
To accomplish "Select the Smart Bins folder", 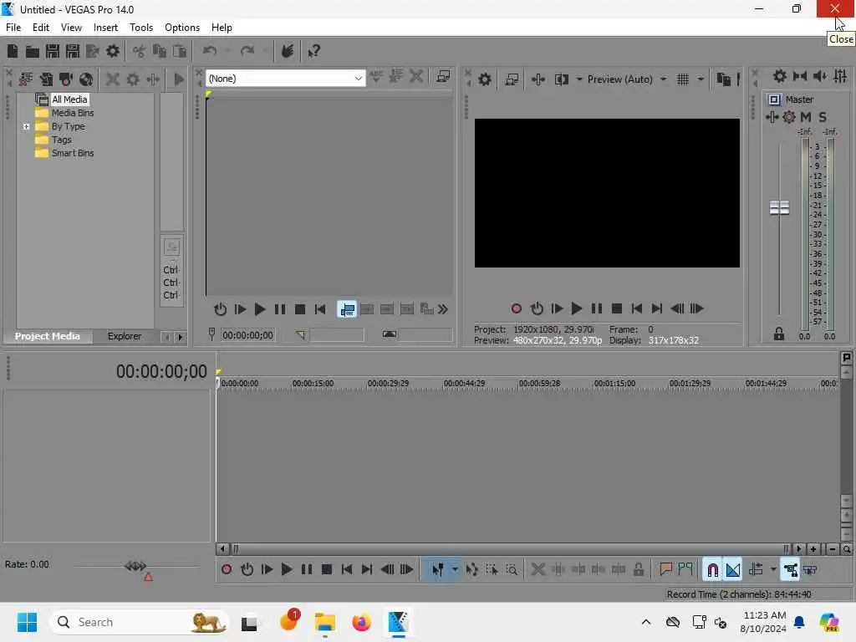I will pyautogui.click(x=73, y=154).
